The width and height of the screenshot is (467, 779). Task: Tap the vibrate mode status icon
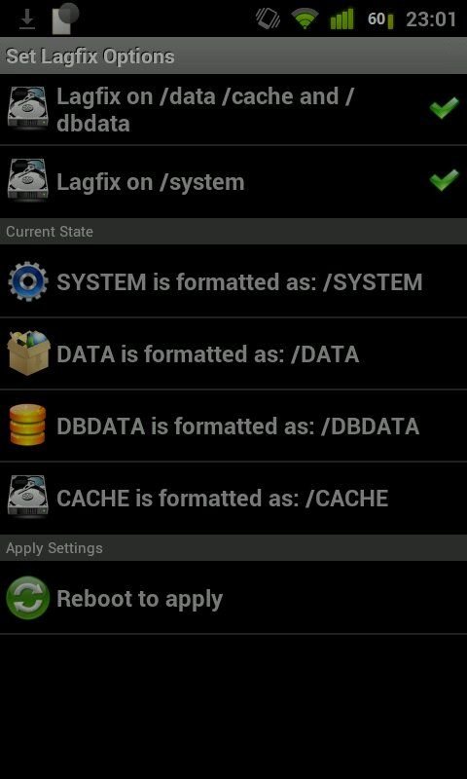click(268, 19)
